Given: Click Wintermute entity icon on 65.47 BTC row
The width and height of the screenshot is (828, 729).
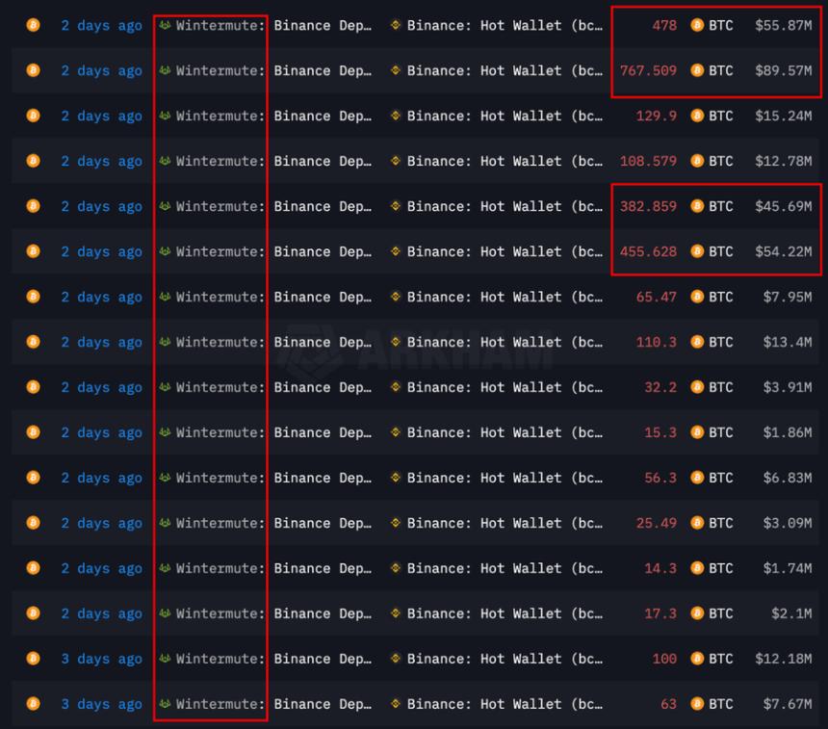Looking at the screenshot, I should coord(165,297).
